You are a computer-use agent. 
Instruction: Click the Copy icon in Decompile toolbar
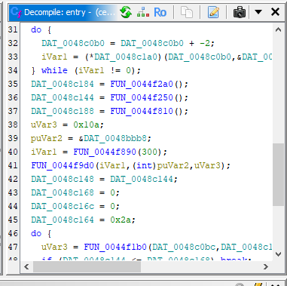(x=187, y=12)
